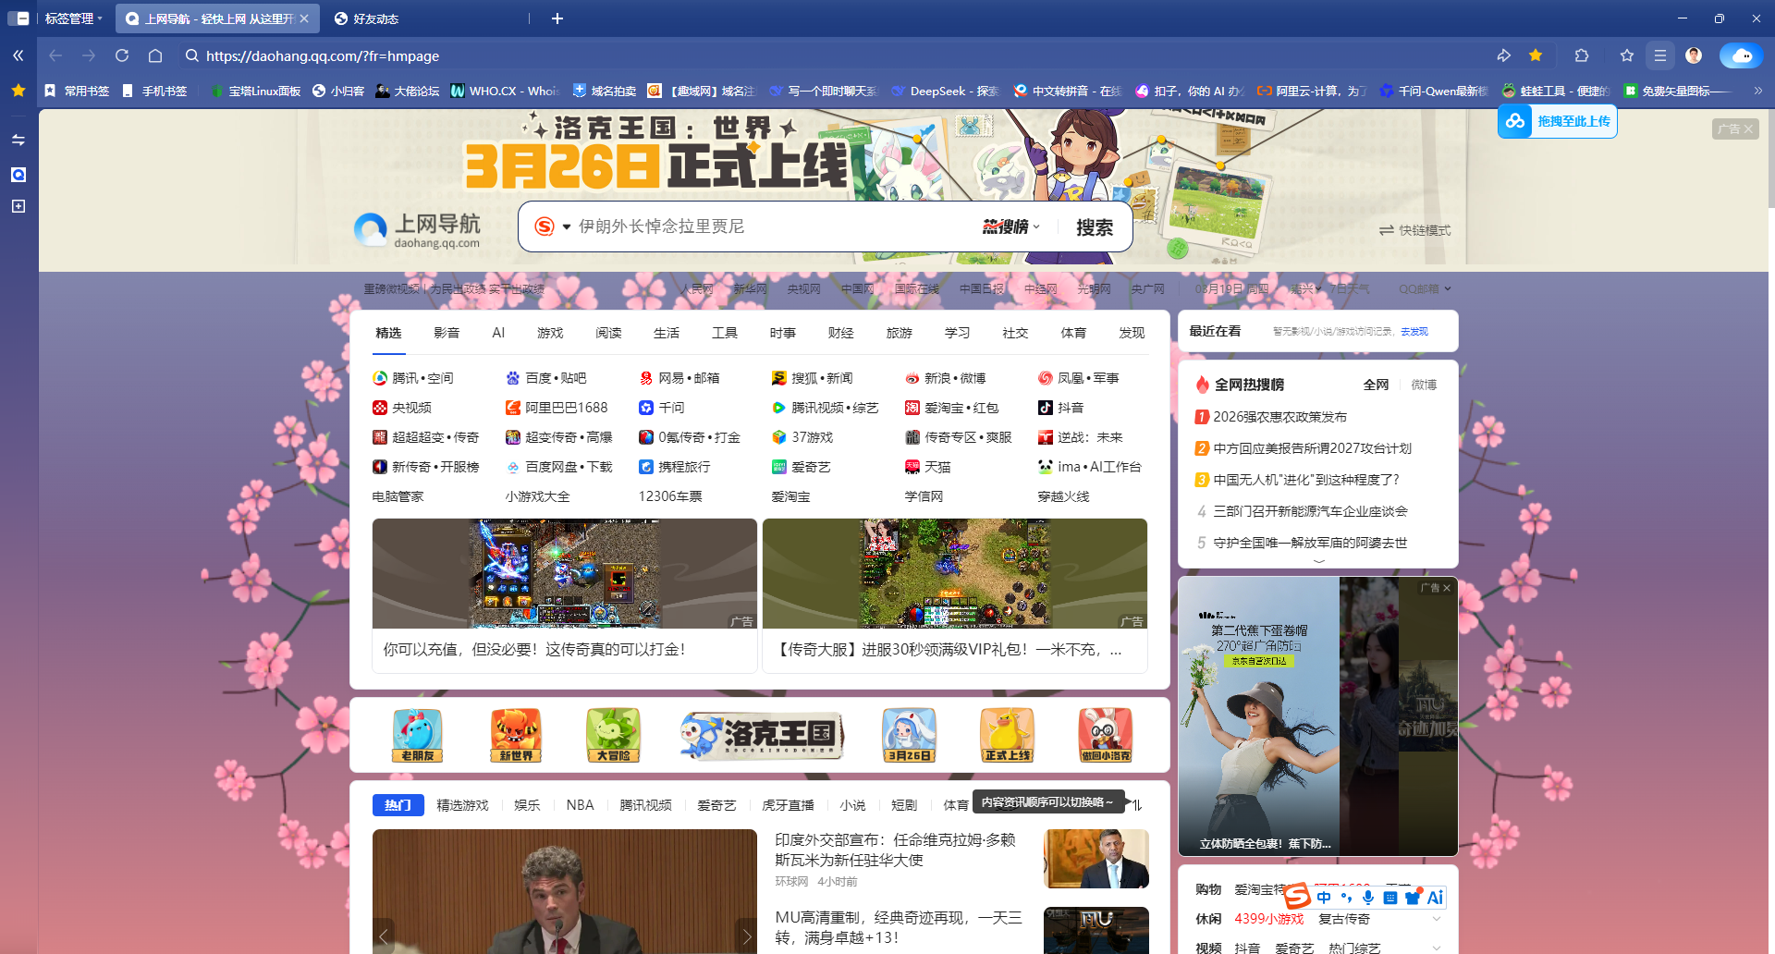This screenshot has width=1775, height=954.
Task: Switch to the 微博 hot search tab
Action: 1424,385
